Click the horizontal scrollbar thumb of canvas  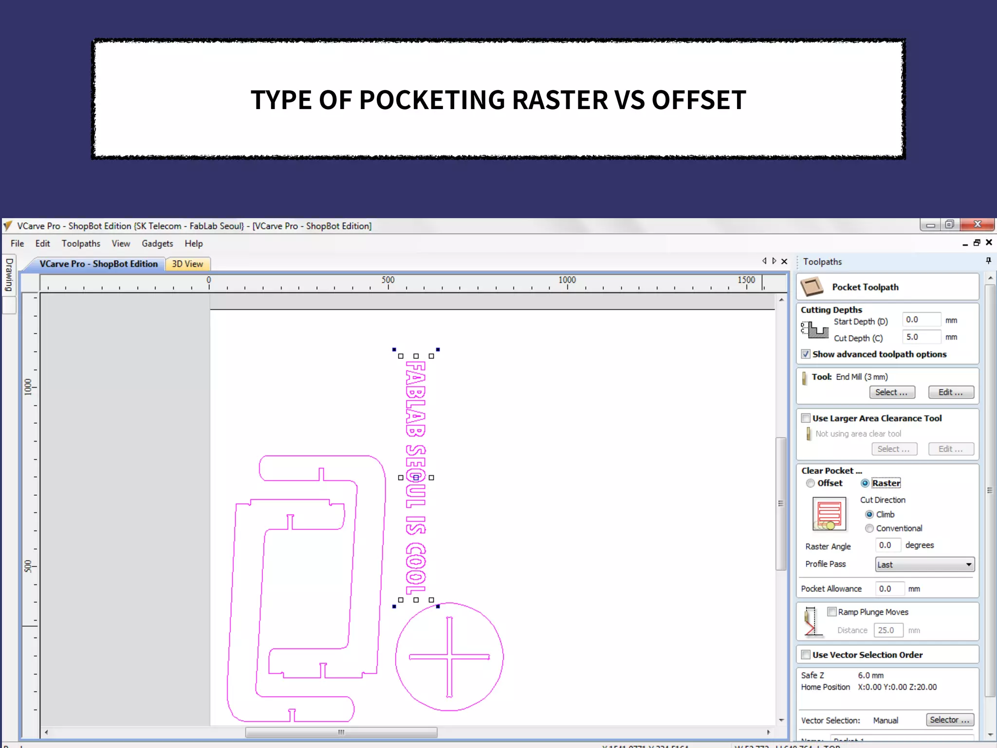click(x=341, y=732)
